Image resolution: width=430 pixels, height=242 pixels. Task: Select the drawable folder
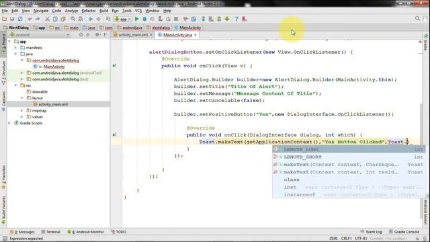pos(40,91)
